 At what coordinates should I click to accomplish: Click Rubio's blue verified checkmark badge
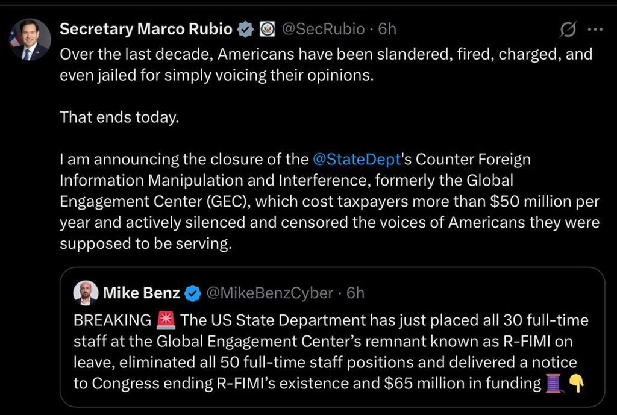[245, 28]
